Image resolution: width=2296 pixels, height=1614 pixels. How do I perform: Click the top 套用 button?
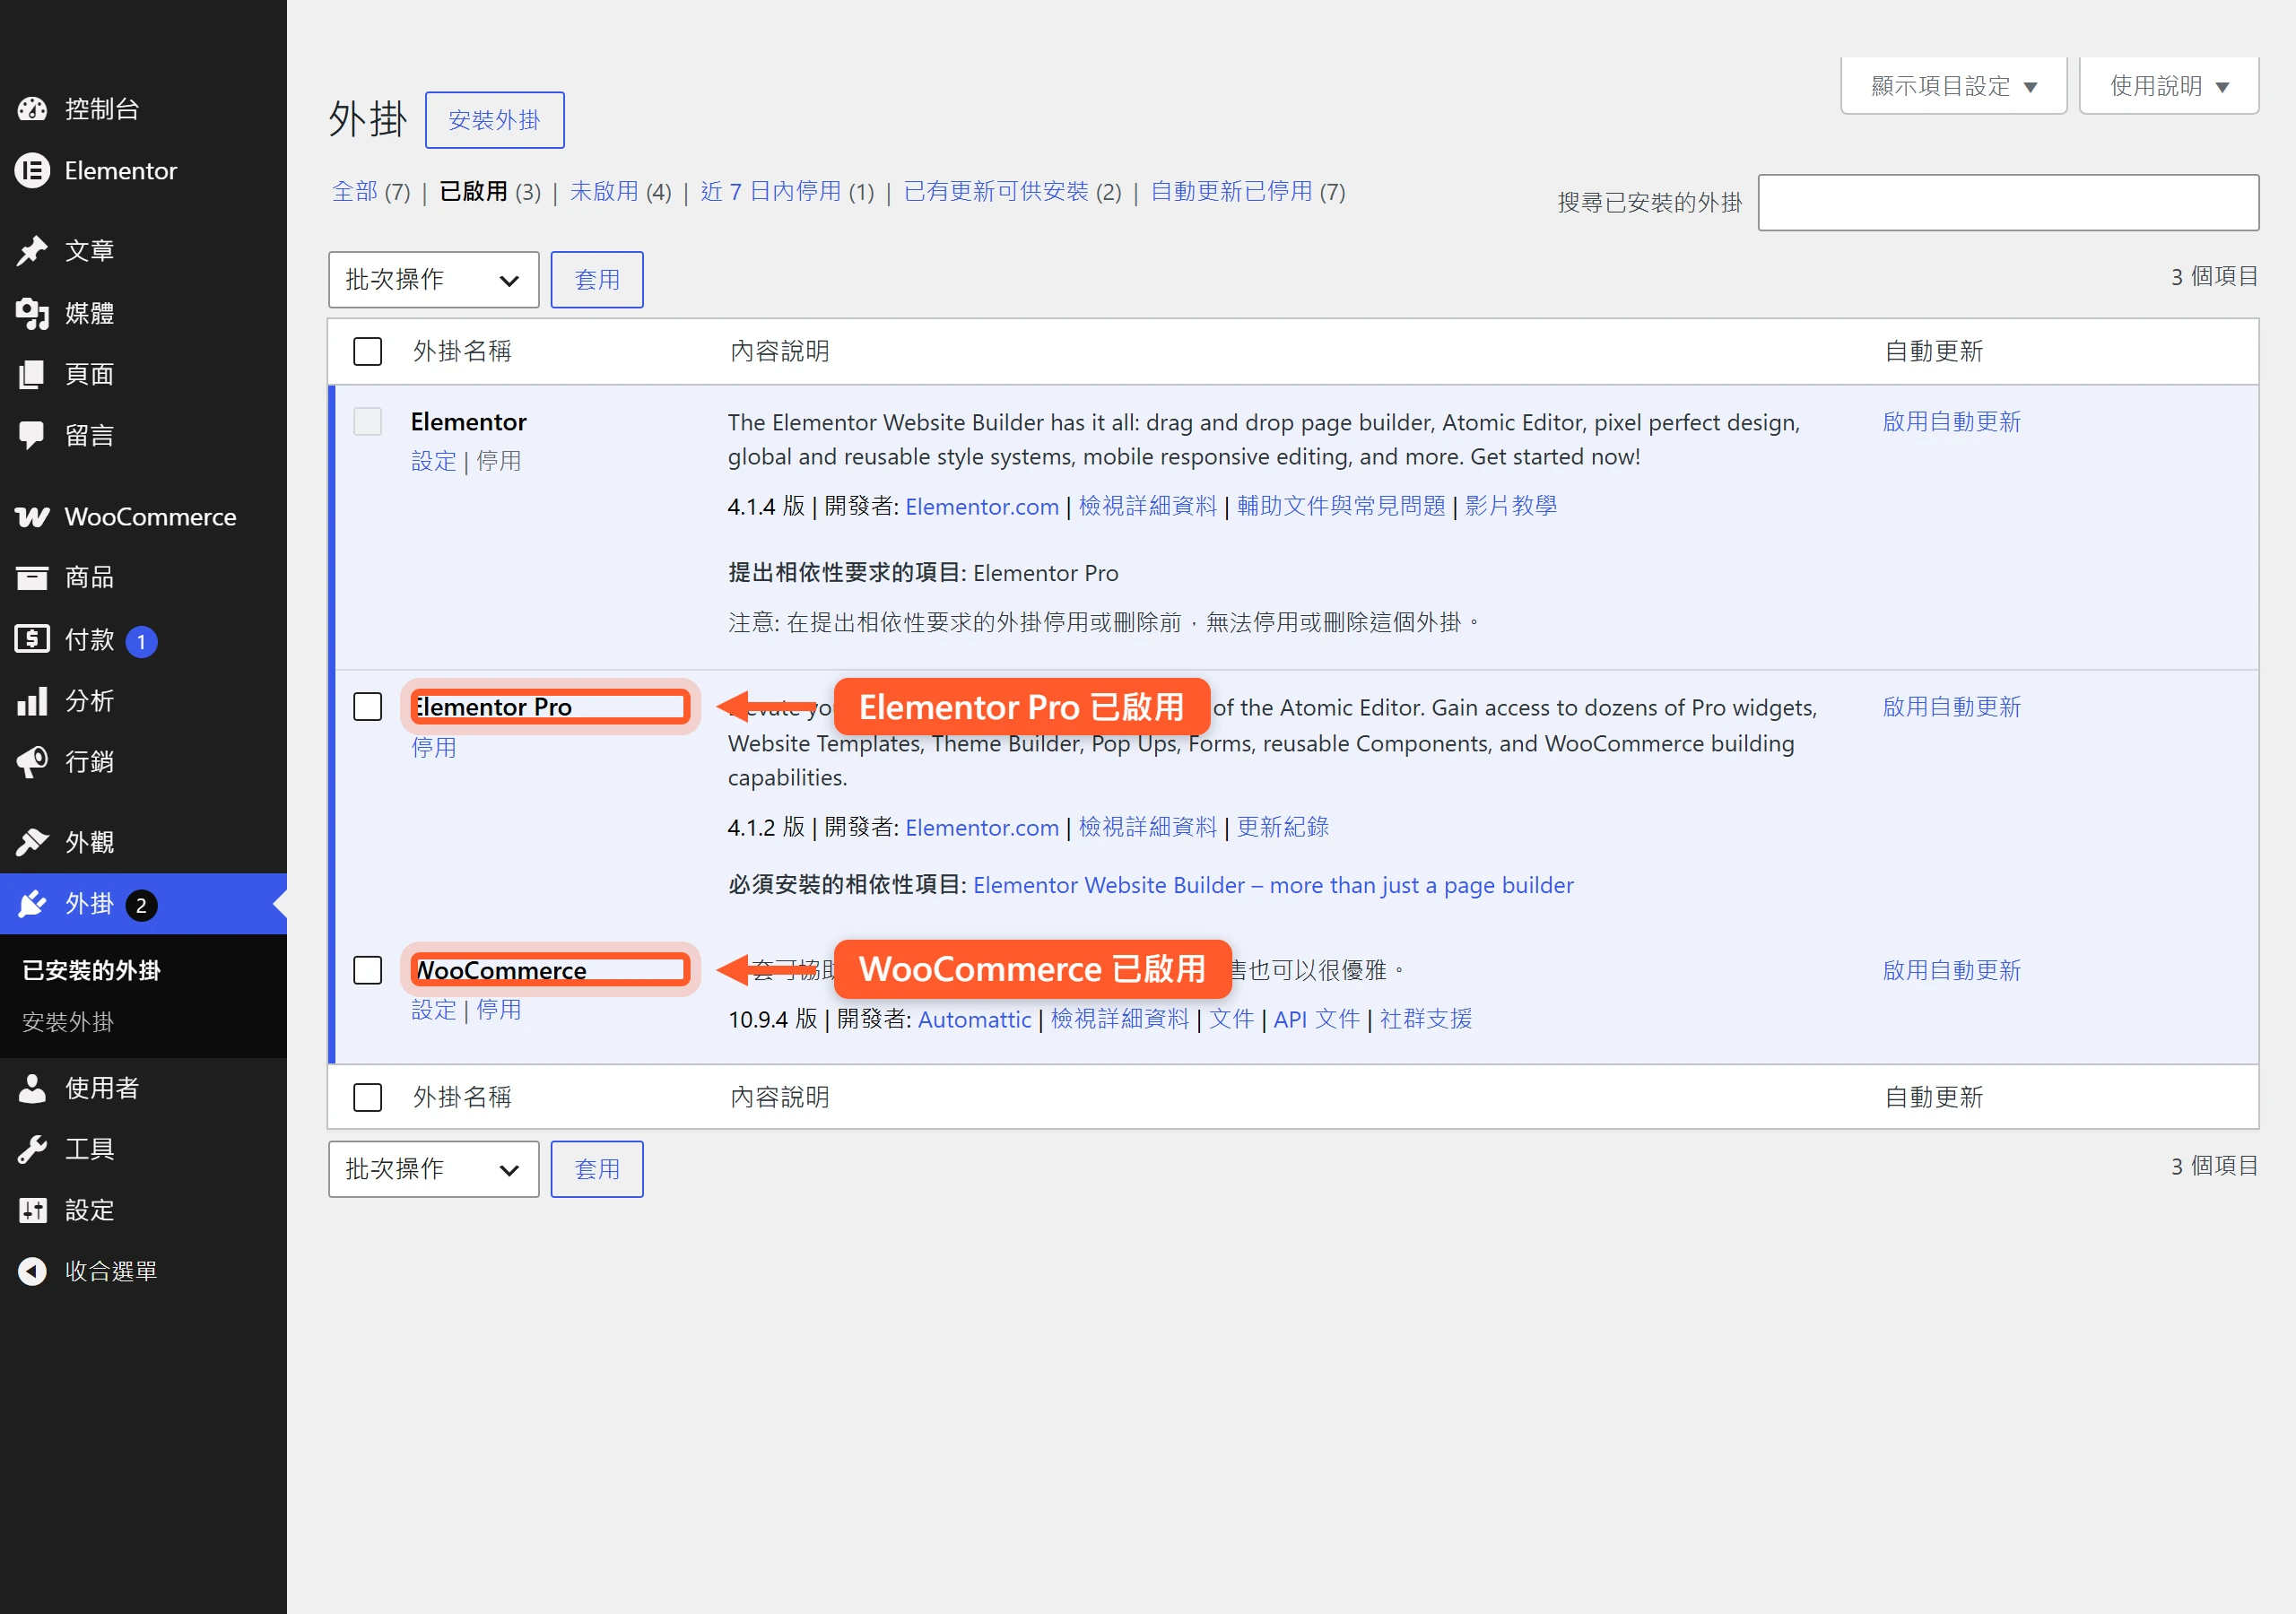596,280
